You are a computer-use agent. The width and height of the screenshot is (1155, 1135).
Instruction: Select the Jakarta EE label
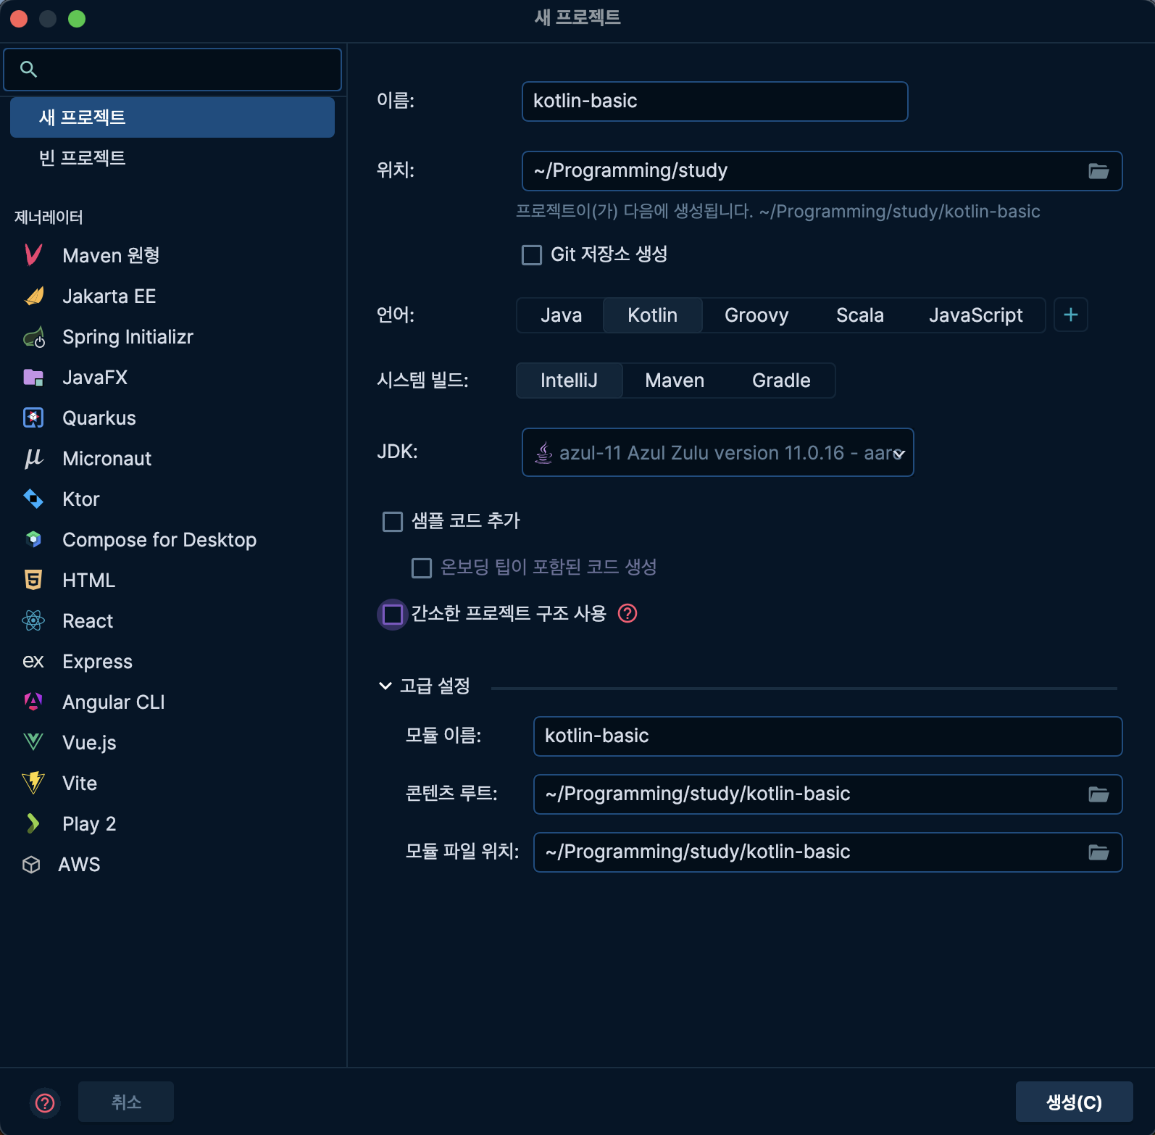109,296
